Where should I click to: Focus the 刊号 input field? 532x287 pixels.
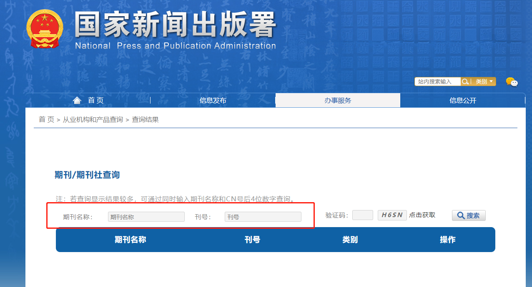pos(263,217)
